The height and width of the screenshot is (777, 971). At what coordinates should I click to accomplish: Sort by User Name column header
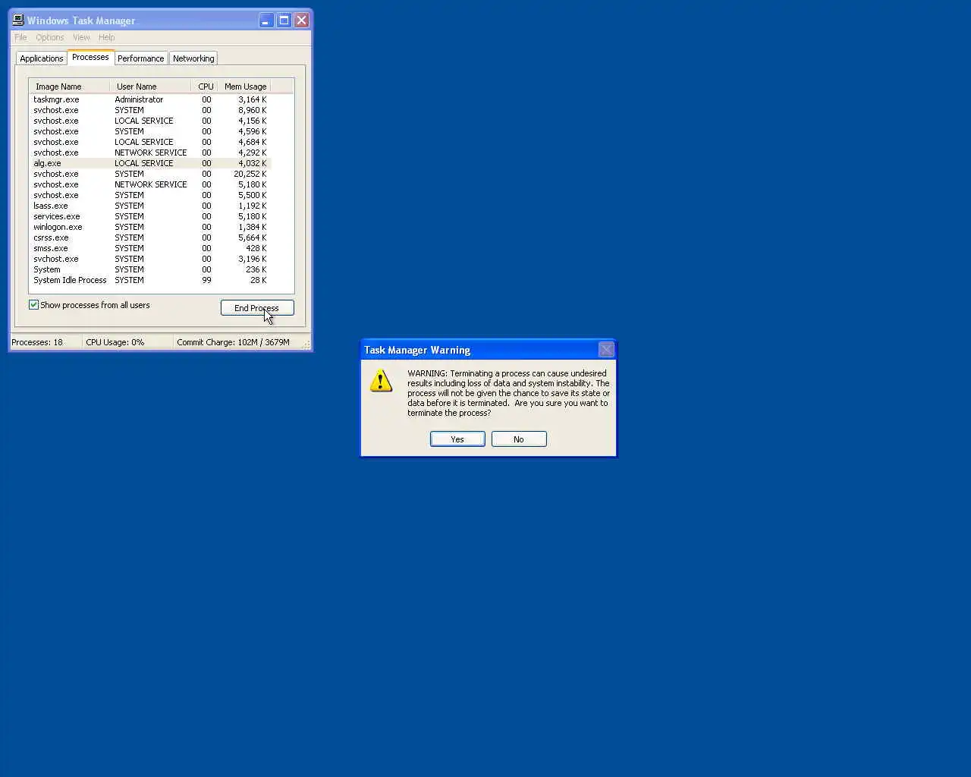tap(150, 87)
